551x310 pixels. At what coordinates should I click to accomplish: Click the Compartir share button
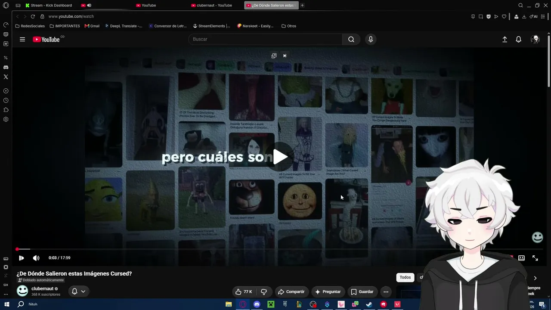point(291,291)
